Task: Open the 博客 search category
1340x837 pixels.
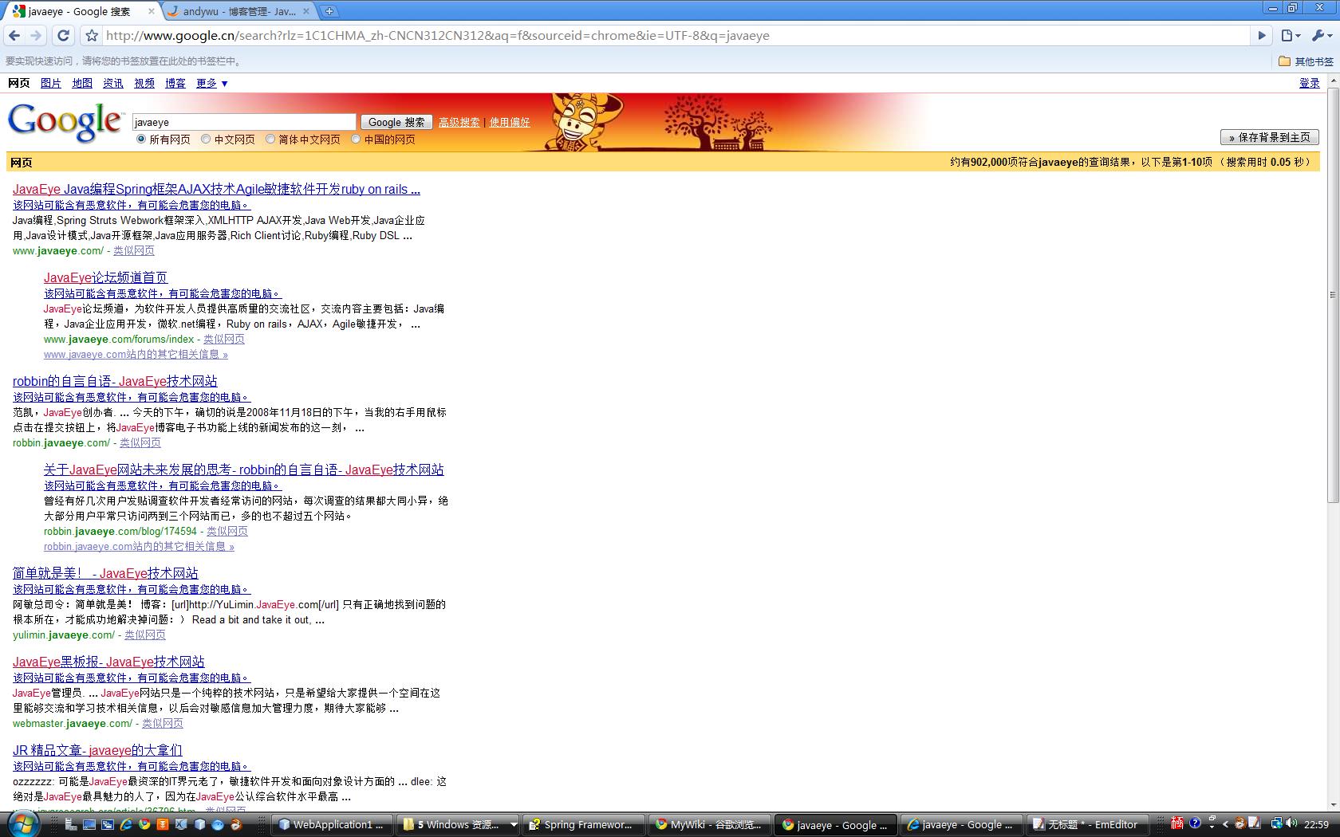Action: tap(175, 83)
